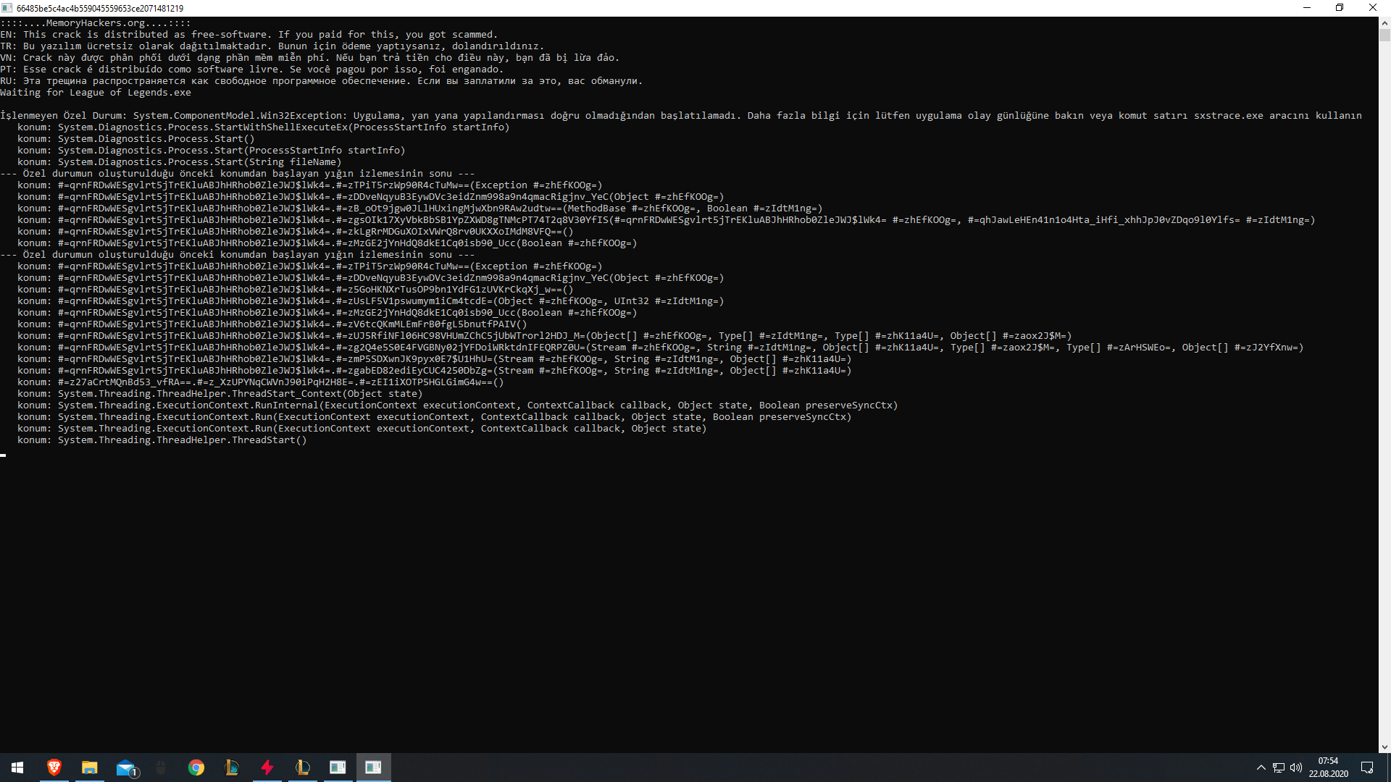Click the 'Process.StartWithShellExecuteEx' stack line

(x=264, y=127)
